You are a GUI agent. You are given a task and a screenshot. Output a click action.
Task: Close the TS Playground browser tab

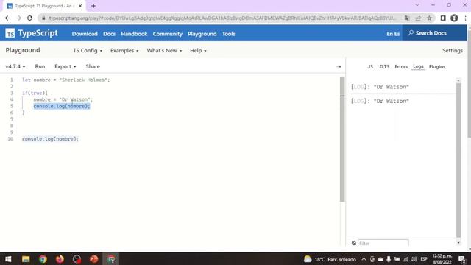(x=80, y=6)
